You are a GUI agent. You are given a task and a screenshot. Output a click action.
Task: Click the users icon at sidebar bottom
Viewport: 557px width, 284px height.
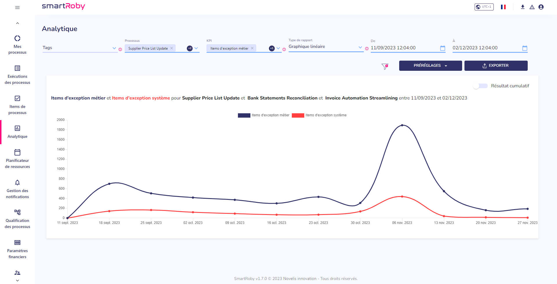pos(17,273)
